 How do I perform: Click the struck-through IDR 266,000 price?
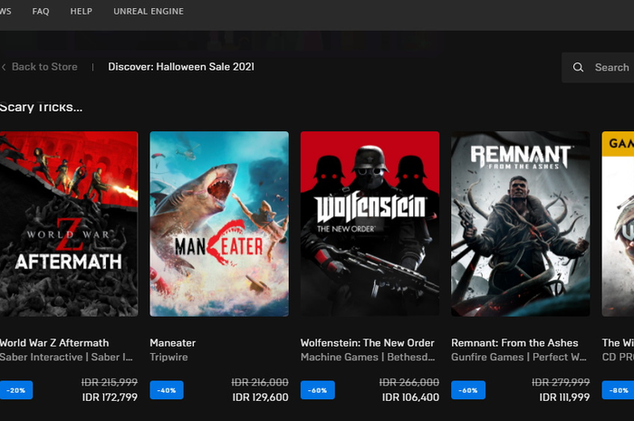[408, 382]
